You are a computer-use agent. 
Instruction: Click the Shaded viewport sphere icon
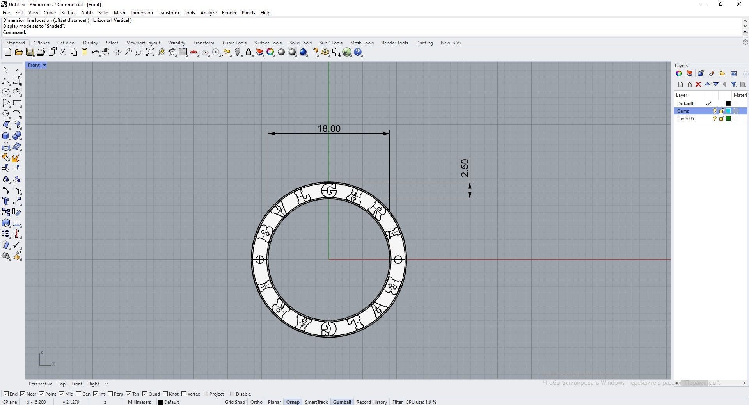tap(281, 52)
